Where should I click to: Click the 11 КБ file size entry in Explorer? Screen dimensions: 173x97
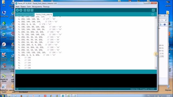click(x=162, y=53)
